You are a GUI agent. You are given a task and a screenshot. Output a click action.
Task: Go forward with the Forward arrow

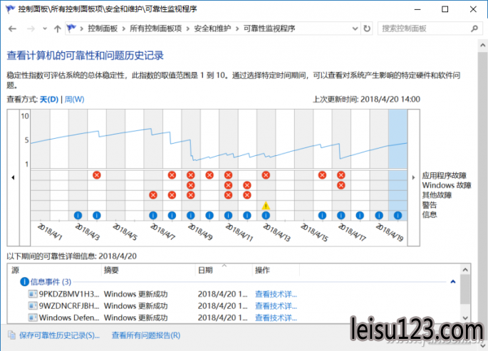pyautogui.click(x=31, y=29)
